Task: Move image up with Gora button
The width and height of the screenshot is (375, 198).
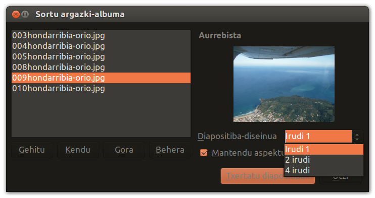Action: 124,150
